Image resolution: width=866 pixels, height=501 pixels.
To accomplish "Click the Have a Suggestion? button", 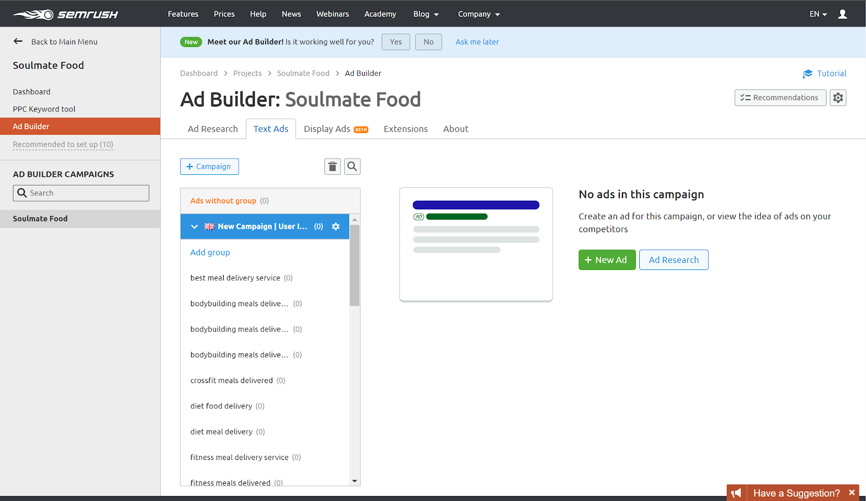I will point(796,493).
